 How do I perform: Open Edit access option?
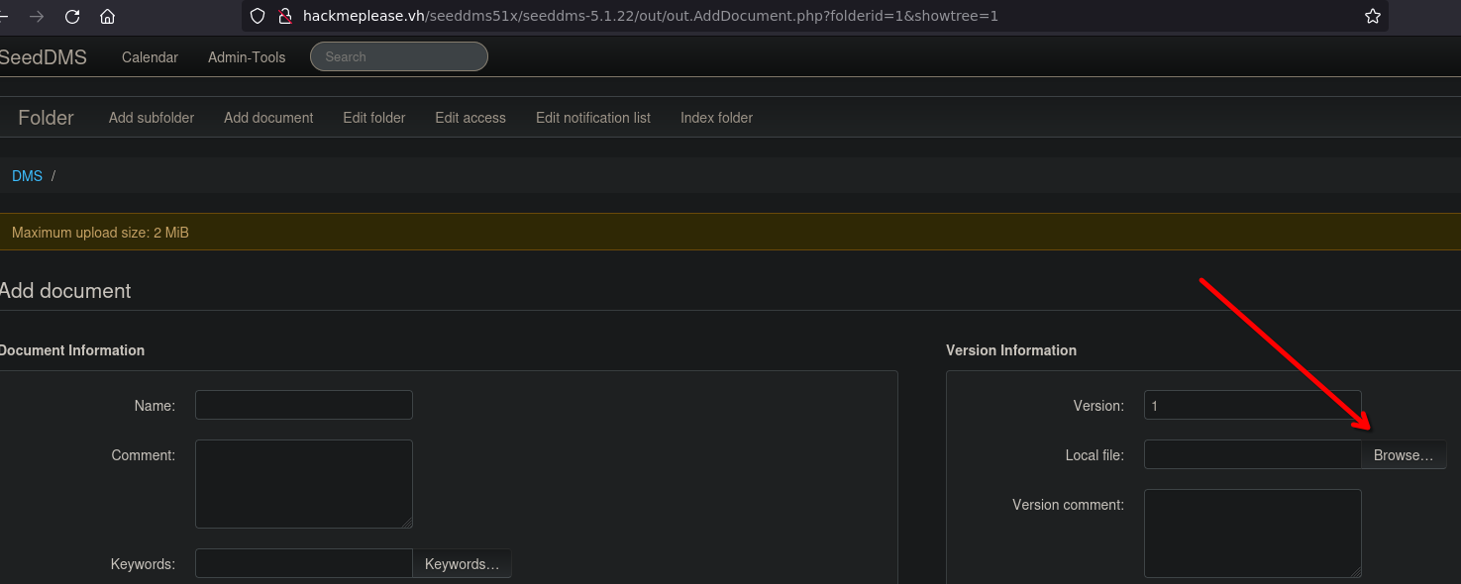[470, 118]
